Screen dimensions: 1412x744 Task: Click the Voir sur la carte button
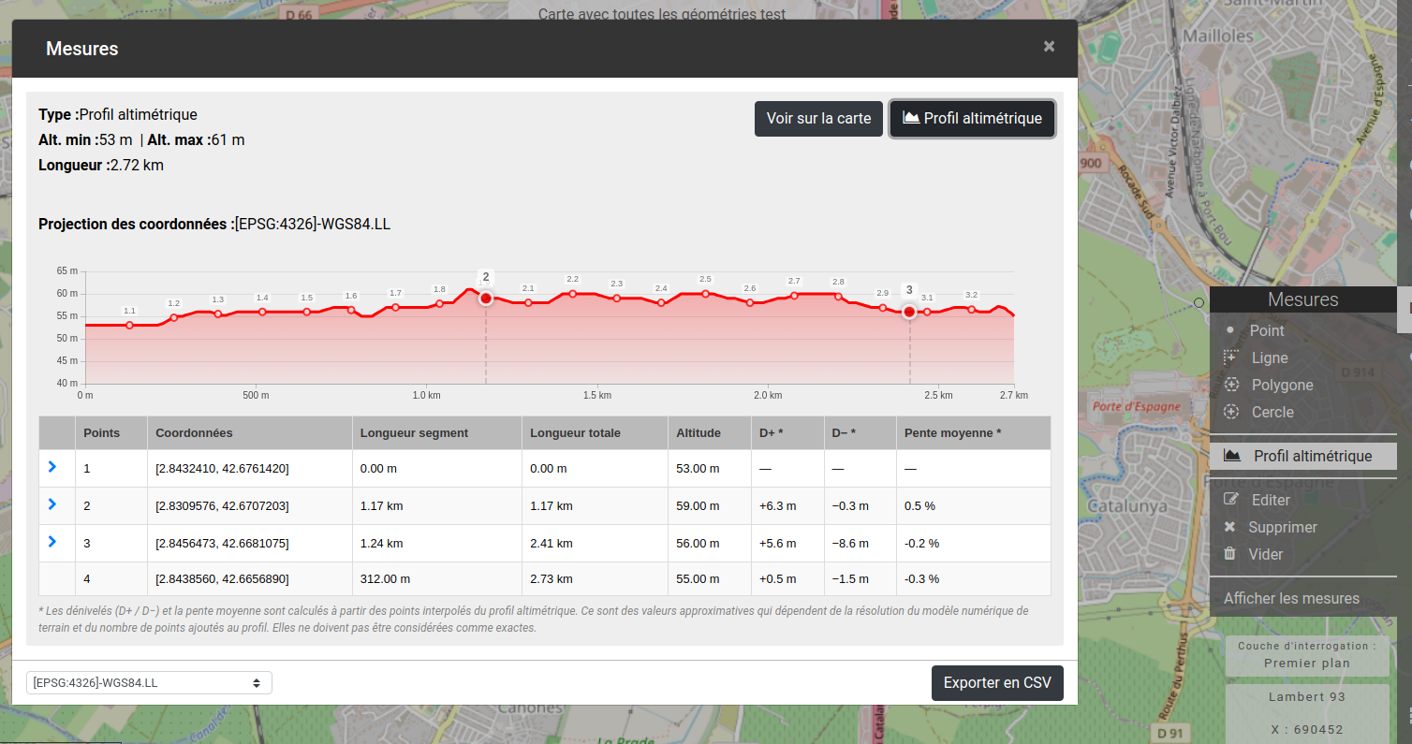click(x=818, y=119)
